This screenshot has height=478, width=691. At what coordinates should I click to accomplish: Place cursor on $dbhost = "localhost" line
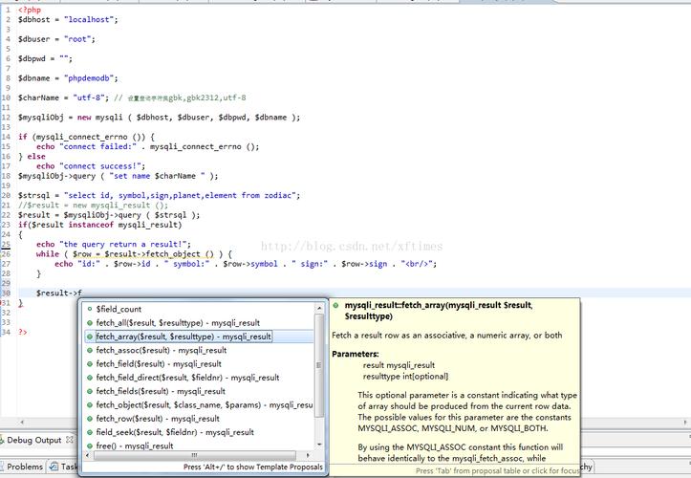click(x=68, y=19)
